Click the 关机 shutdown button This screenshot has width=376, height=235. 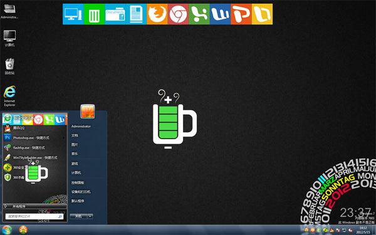[x=79, y=216]
